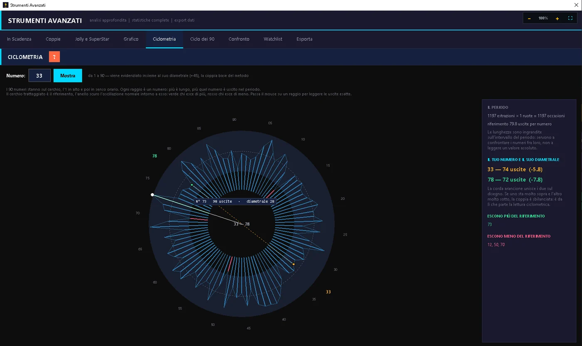Click the 'IL PERIODO' heading
Screen dimensions: 582x346
coord(498,107)
